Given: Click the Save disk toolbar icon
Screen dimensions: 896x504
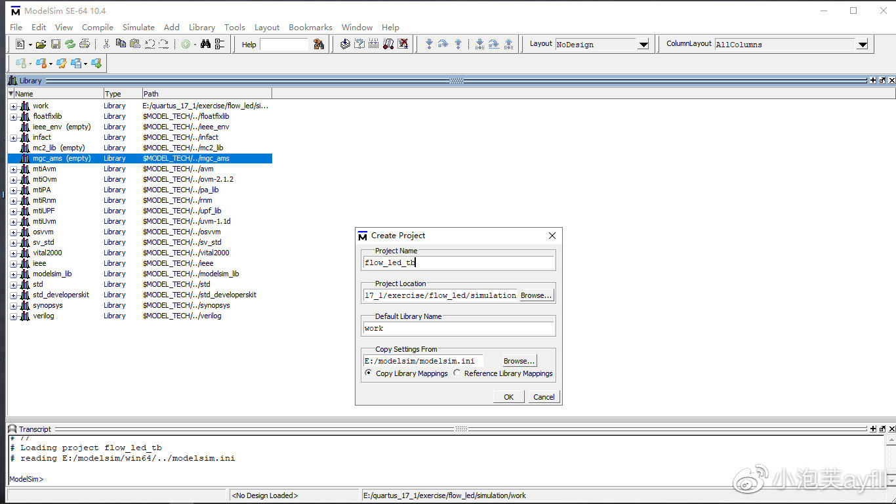Looking at the screenshot, I should click(56, 44).
